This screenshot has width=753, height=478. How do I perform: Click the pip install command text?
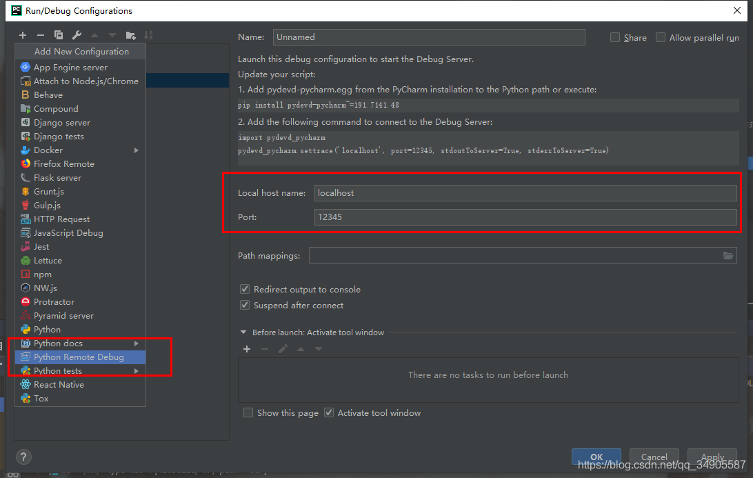coord(319,106)
